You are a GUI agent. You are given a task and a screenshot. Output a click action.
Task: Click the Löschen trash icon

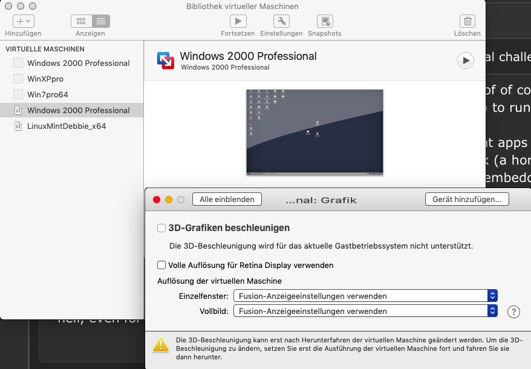(x=467, y=21)
